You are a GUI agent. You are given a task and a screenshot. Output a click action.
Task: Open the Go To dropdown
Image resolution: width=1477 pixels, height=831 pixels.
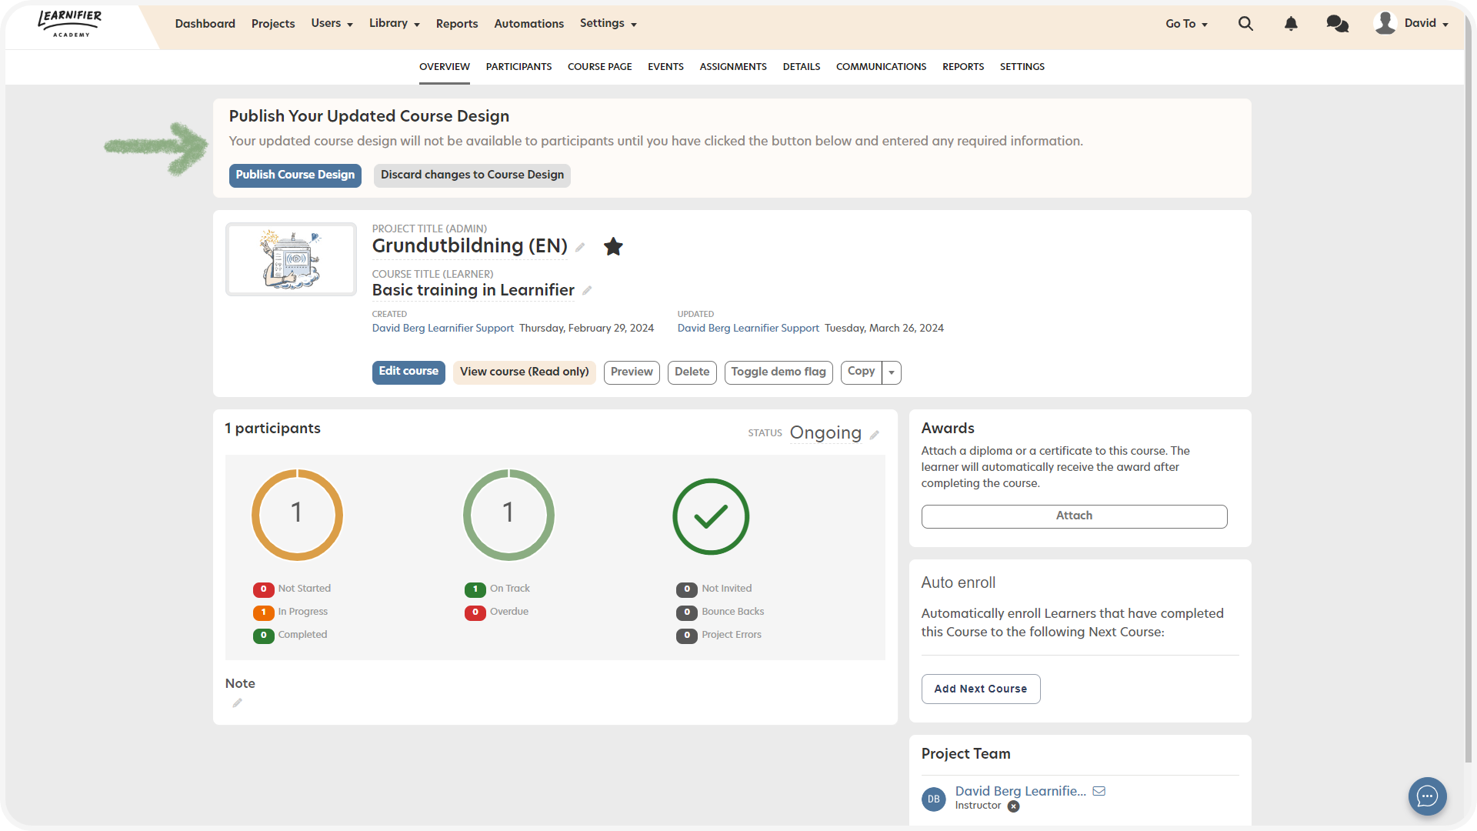[1186, 24]
